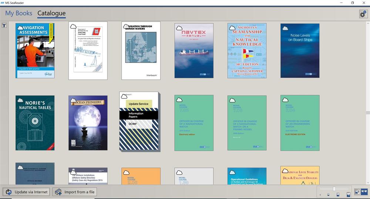This screenshot has height=199, width=370.
Task: Click cloud icon on OCIMF Update Service cover
Action: pyautogui.click(x=124, y=97)
